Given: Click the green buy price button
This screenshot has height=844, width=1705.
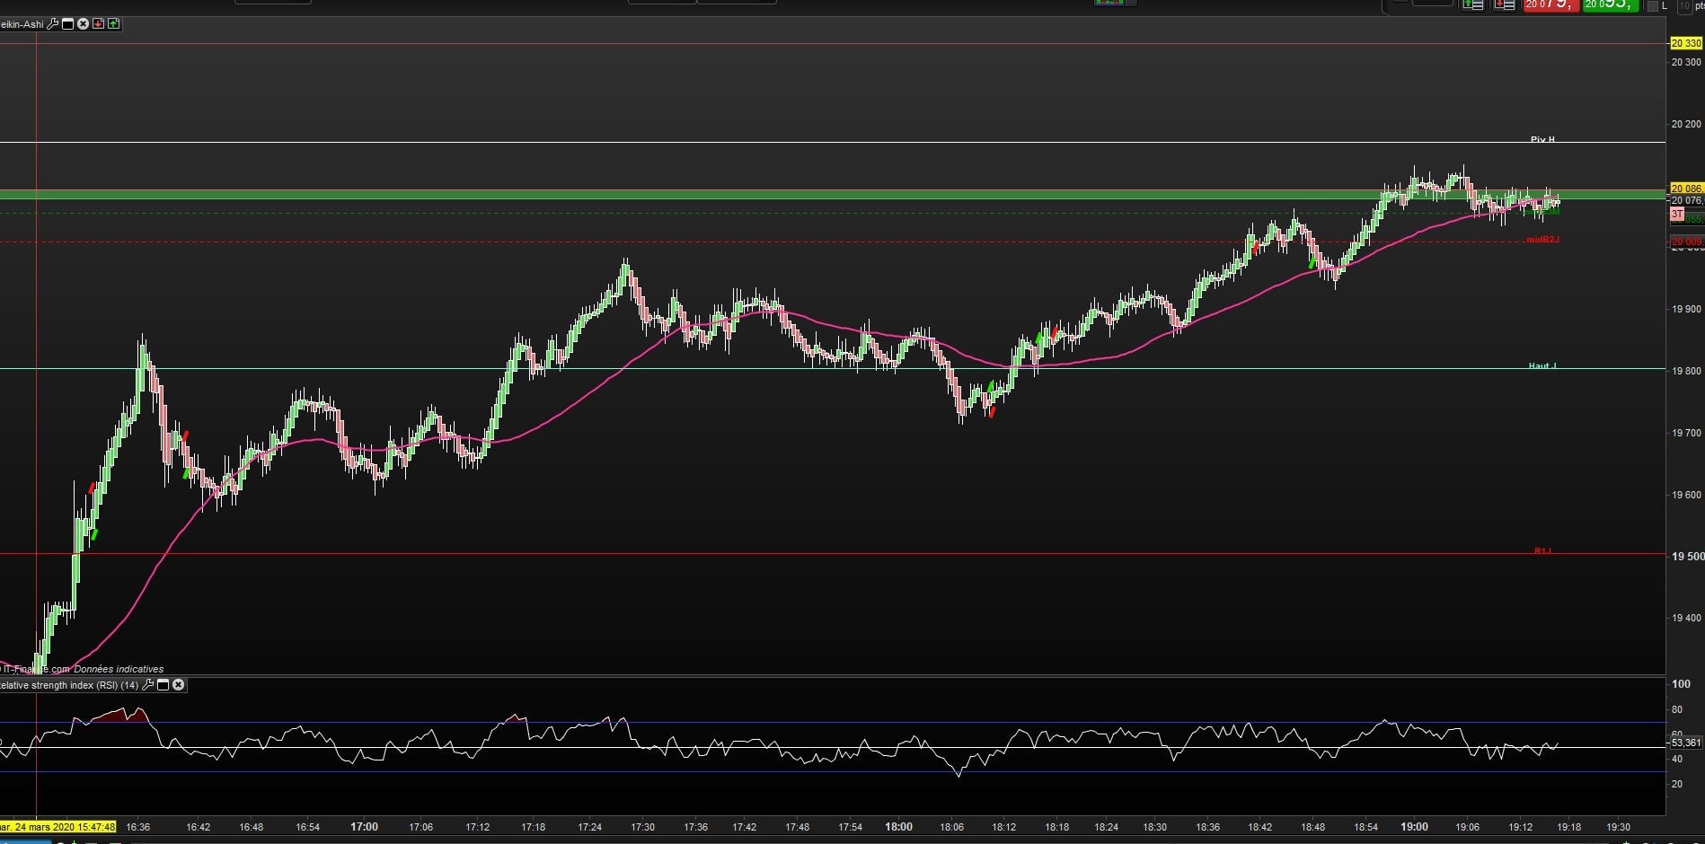Looking at the screenshot, I should pyautogui.click(x=1610, y=4).
